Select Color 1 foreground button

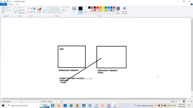81,10
